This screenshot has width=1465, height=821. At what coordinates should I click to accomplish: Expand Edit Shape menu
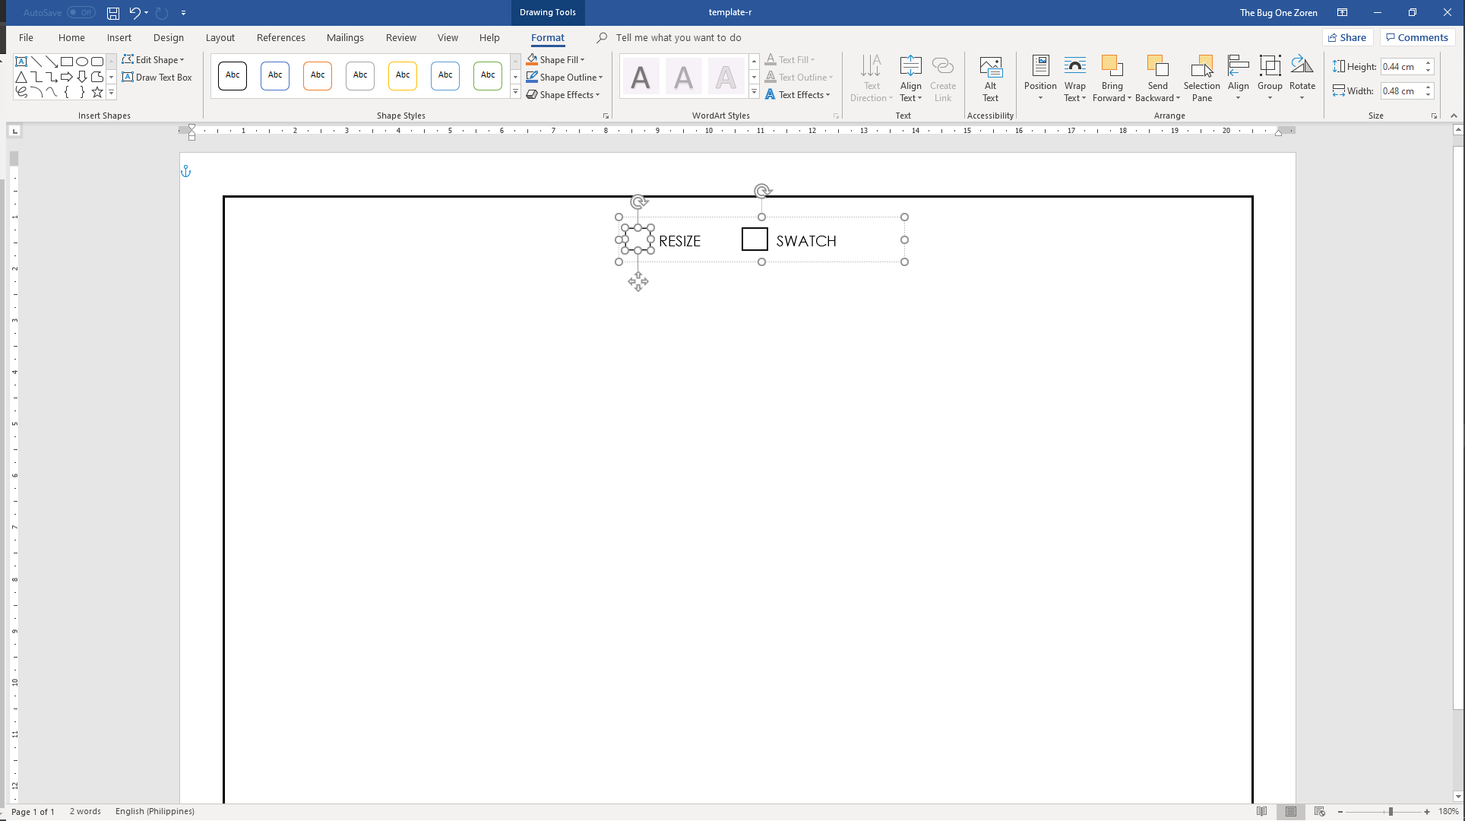pos(153,59)
